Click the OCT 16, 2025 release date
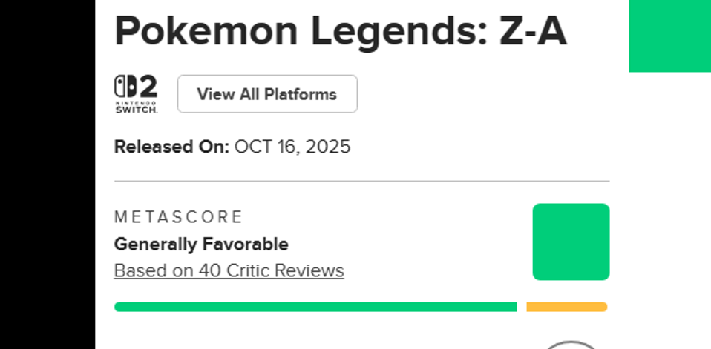The width and height of the screenshot is (711, 349). (x=292, y=147)
